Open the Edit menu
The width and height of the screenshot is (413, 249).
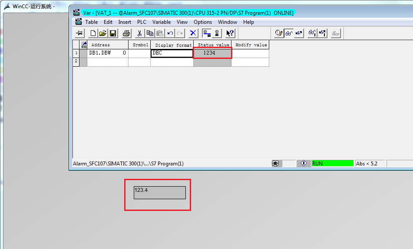click(x=108, y=22)
